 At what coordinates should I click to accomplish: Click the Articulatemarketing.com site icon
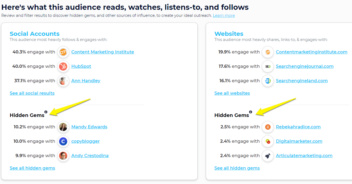coord(268,156)
